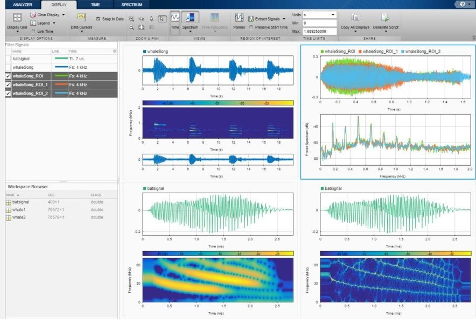The height and width of the screenshot is (319, 476).
Task: Check the whaleSong signal checkbox
Action: point(8,67)
